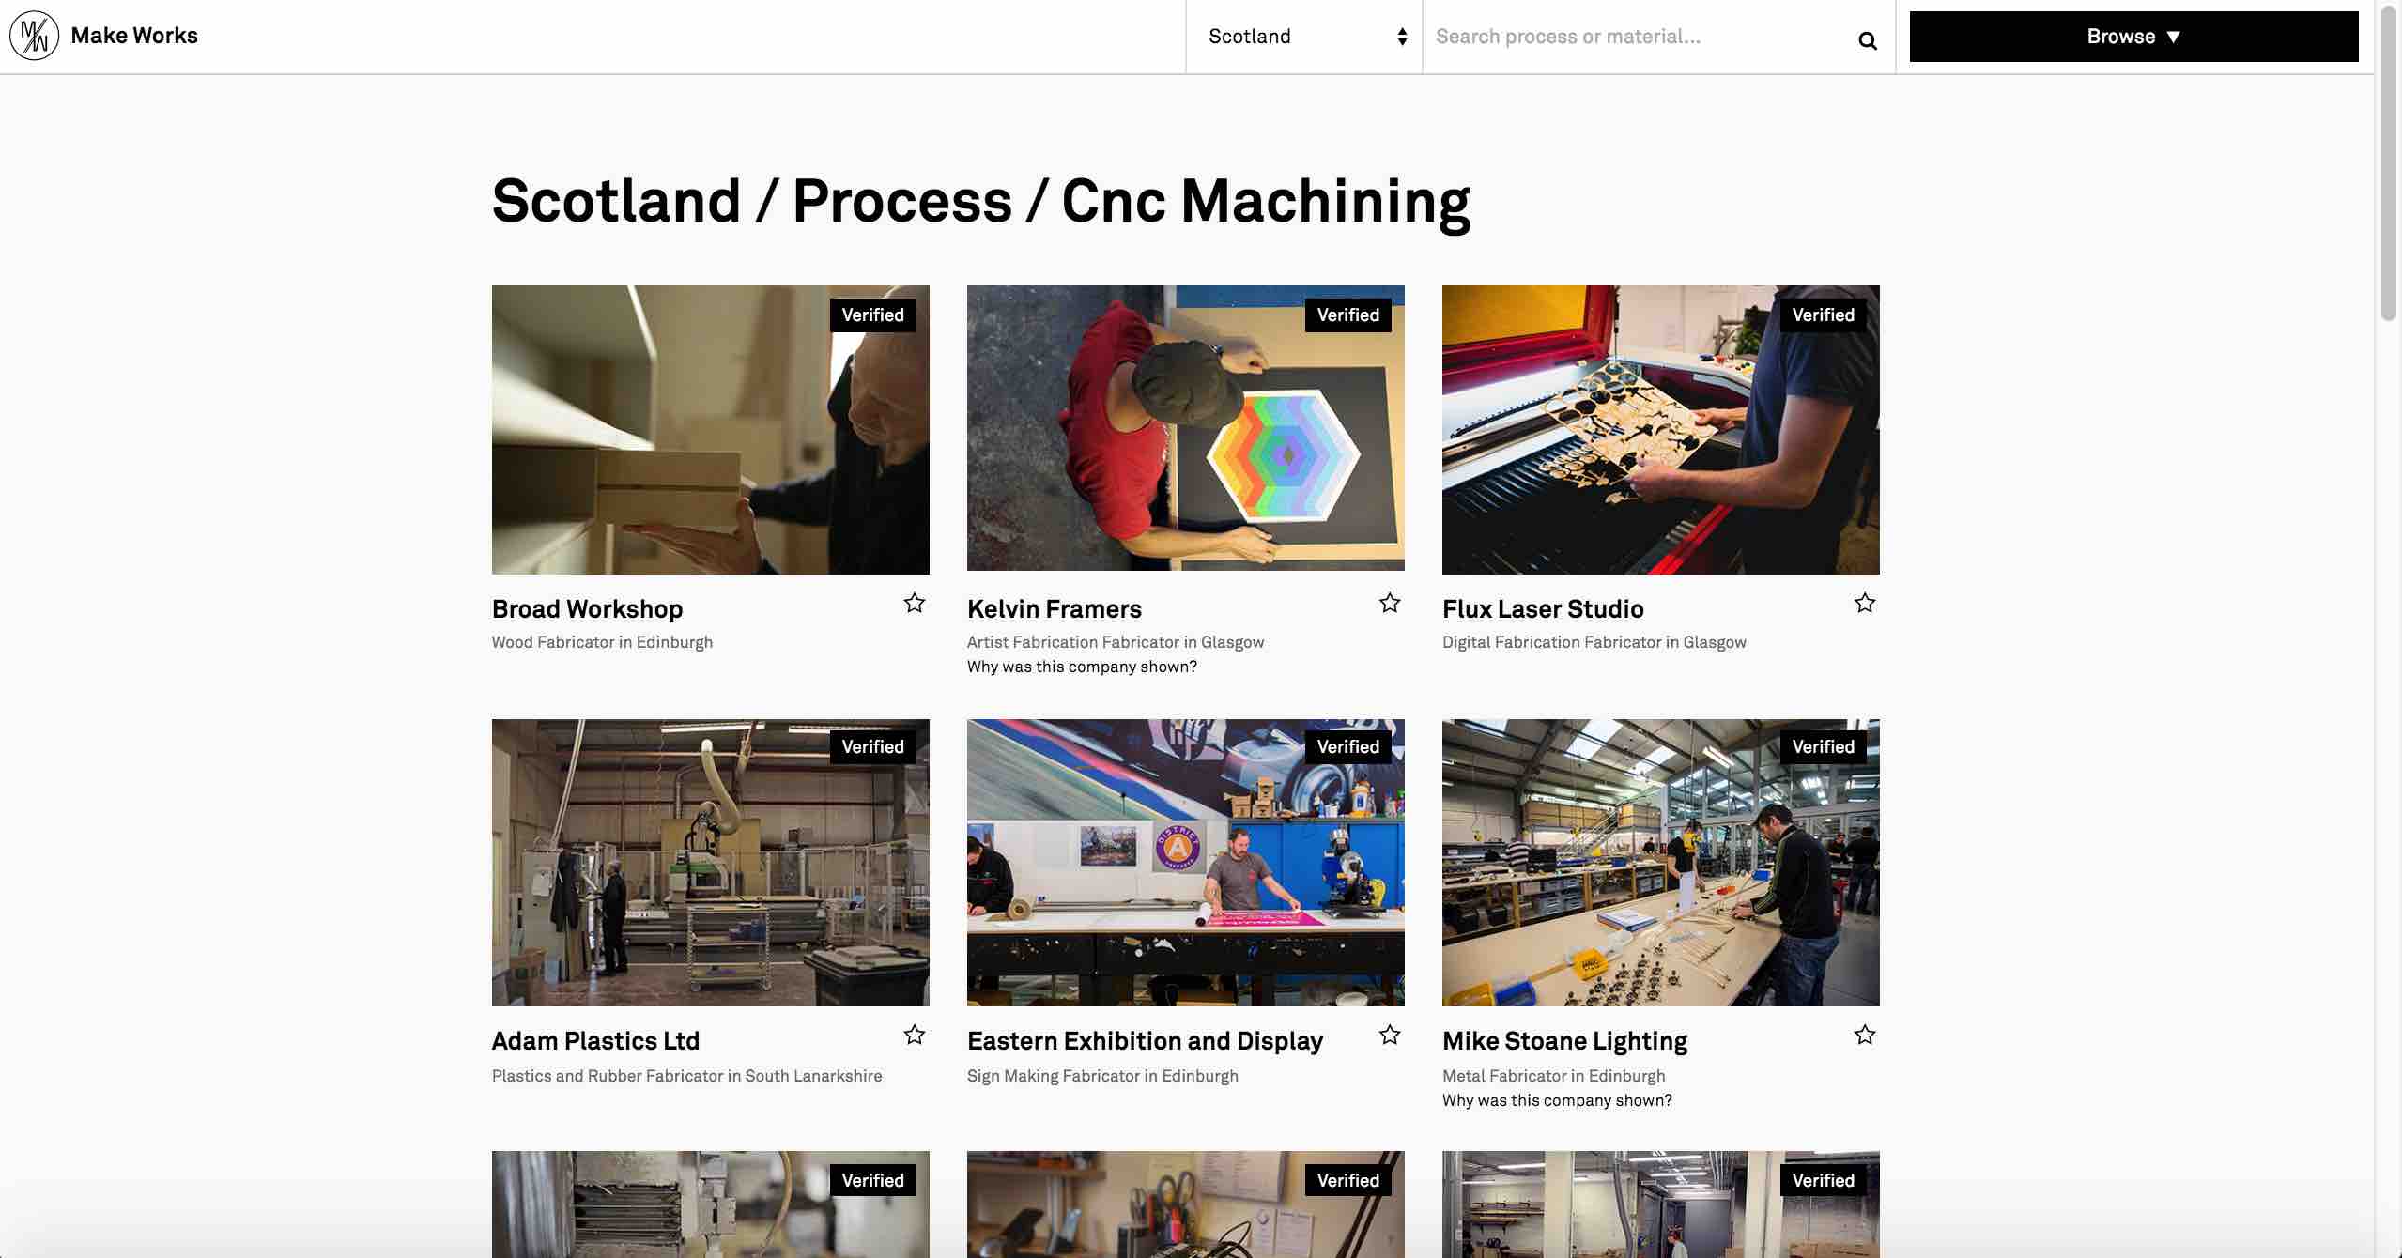Click the 'Wood Fabricator in Edinburgh' text
The height and width of the screenshot is (1258, 2402).
(x=602, y=642)
